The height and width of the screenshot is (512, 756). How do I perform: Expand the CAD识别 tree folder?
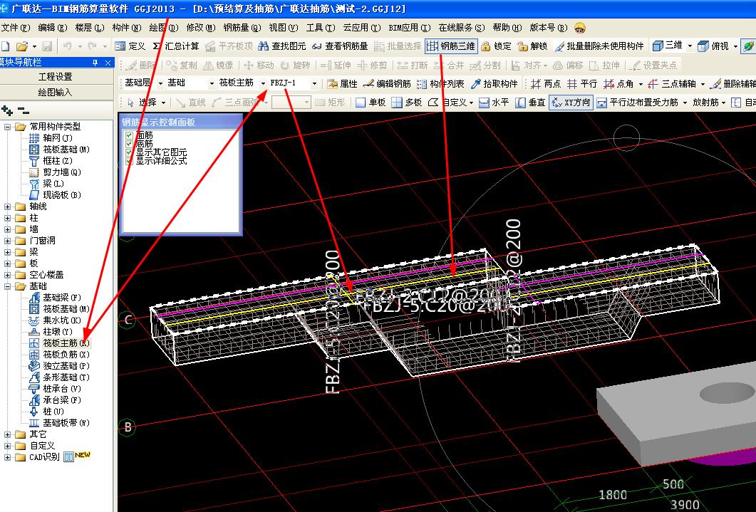7,457
